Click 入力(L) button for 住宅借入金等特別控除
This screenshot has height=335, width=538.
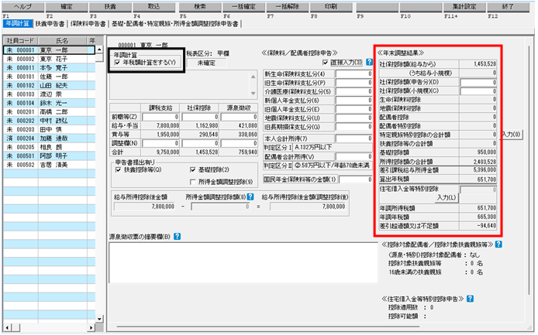[447, 197]
